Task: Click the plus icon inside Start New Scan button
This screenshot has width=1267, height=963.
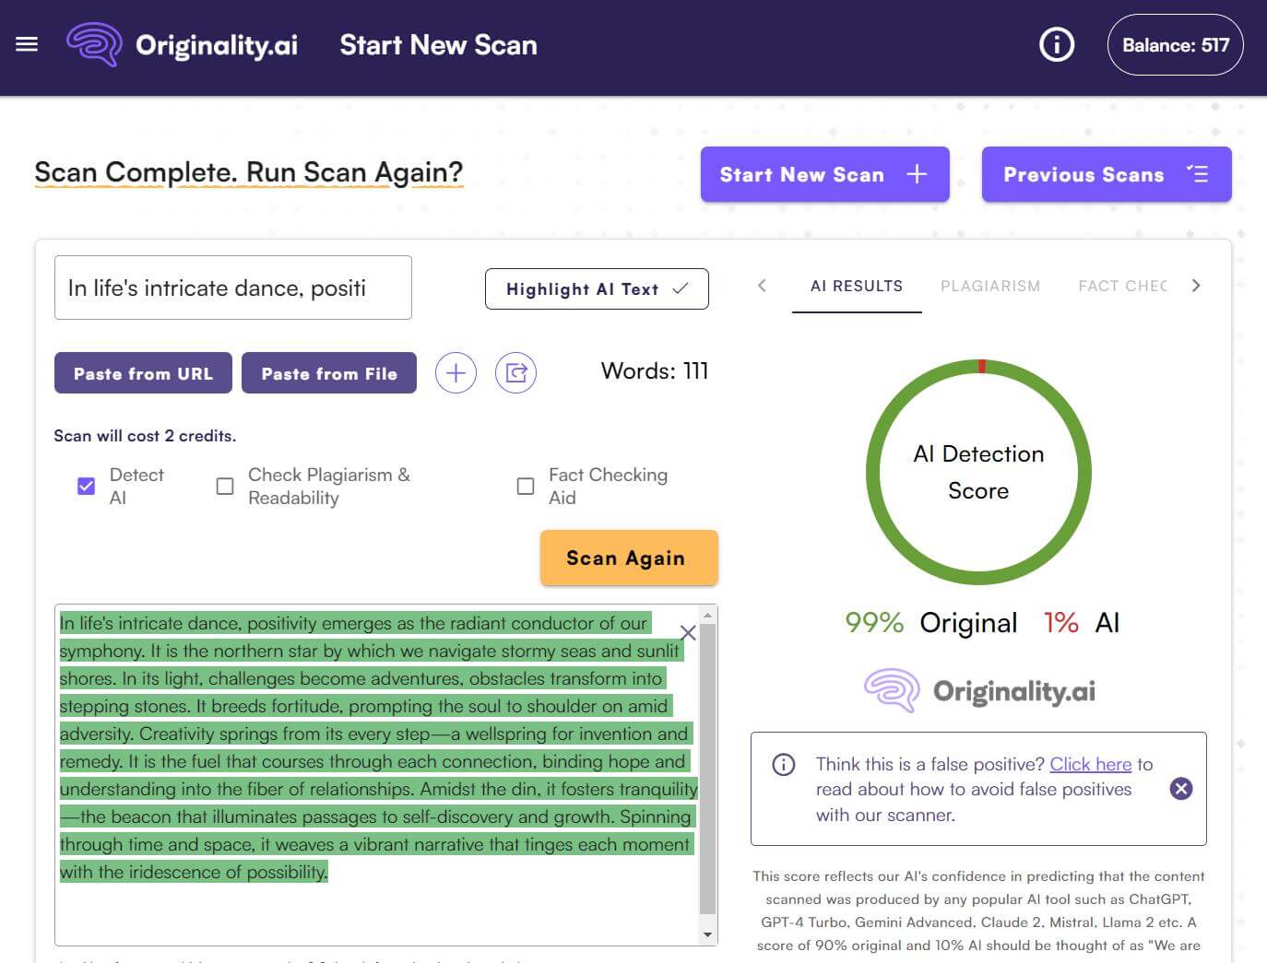Action: pyautogui.click(x=917, y=174)
